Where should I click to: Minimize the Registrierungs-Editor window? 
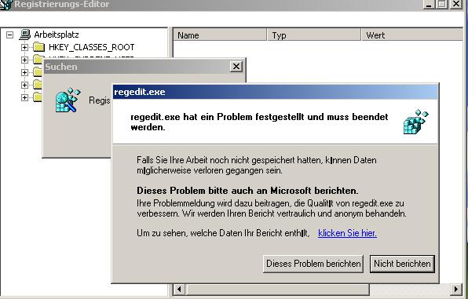(x=429, y=4)
